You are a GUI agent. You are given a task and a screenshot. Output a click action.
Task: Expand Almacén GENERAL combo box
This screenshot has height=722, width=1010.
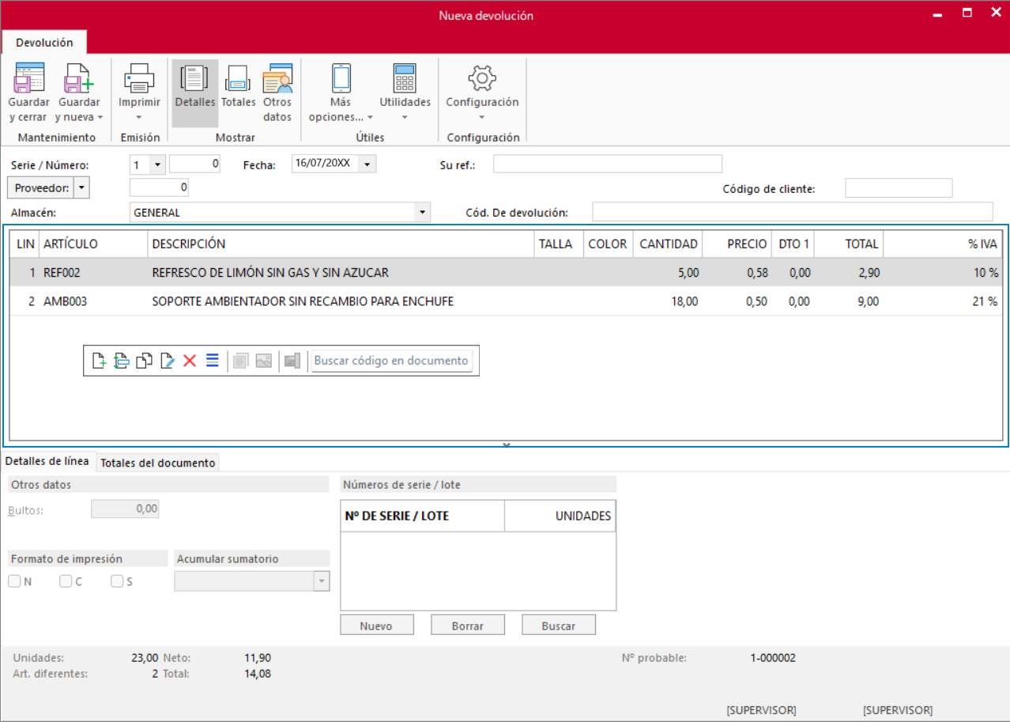click(423, 212)
